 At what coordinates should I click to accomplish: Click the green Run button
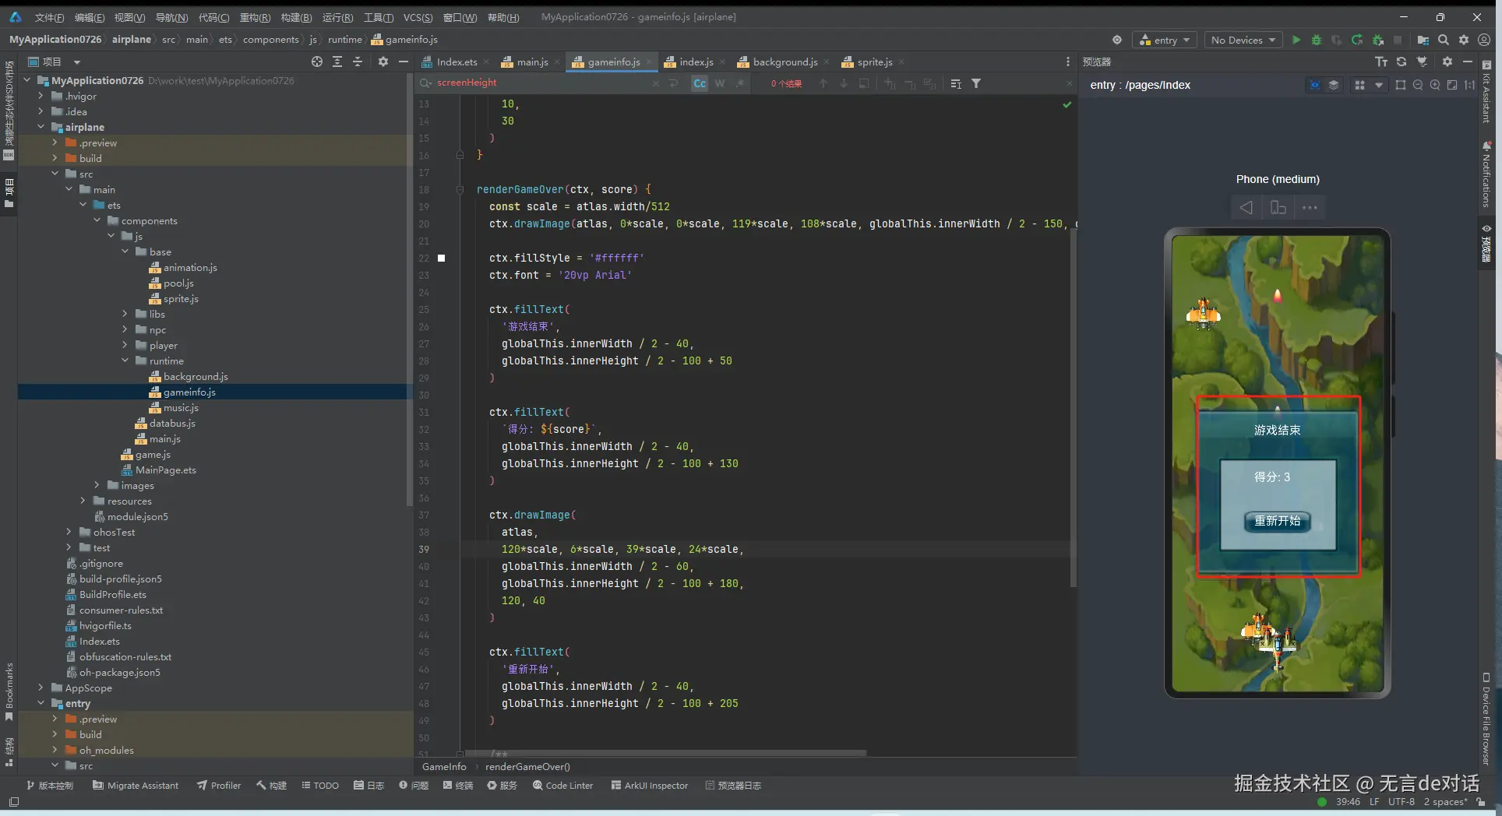click(1296, 40)
